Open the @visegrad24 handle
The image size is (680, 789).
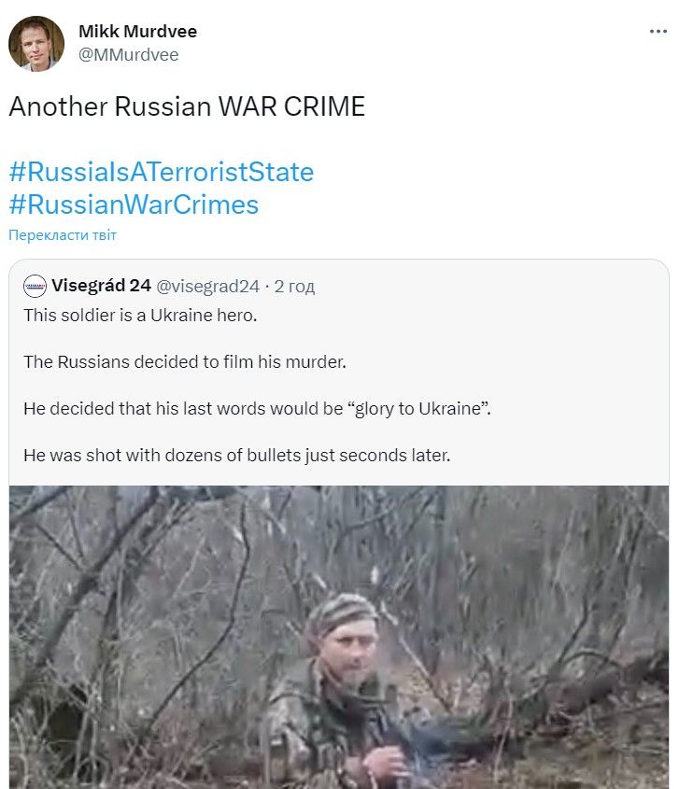[206, 286]
